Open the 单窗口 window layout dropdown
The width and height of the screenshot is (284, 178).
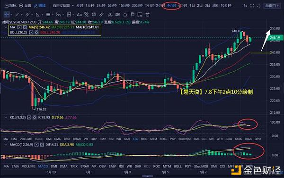(272, 6)
